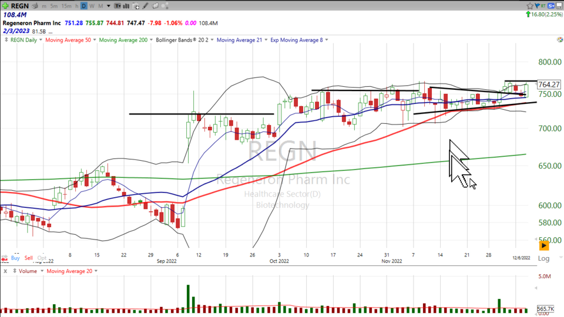Click the 16.80(2.25%) gain indicator
The image size is (564, 317).
544,14
